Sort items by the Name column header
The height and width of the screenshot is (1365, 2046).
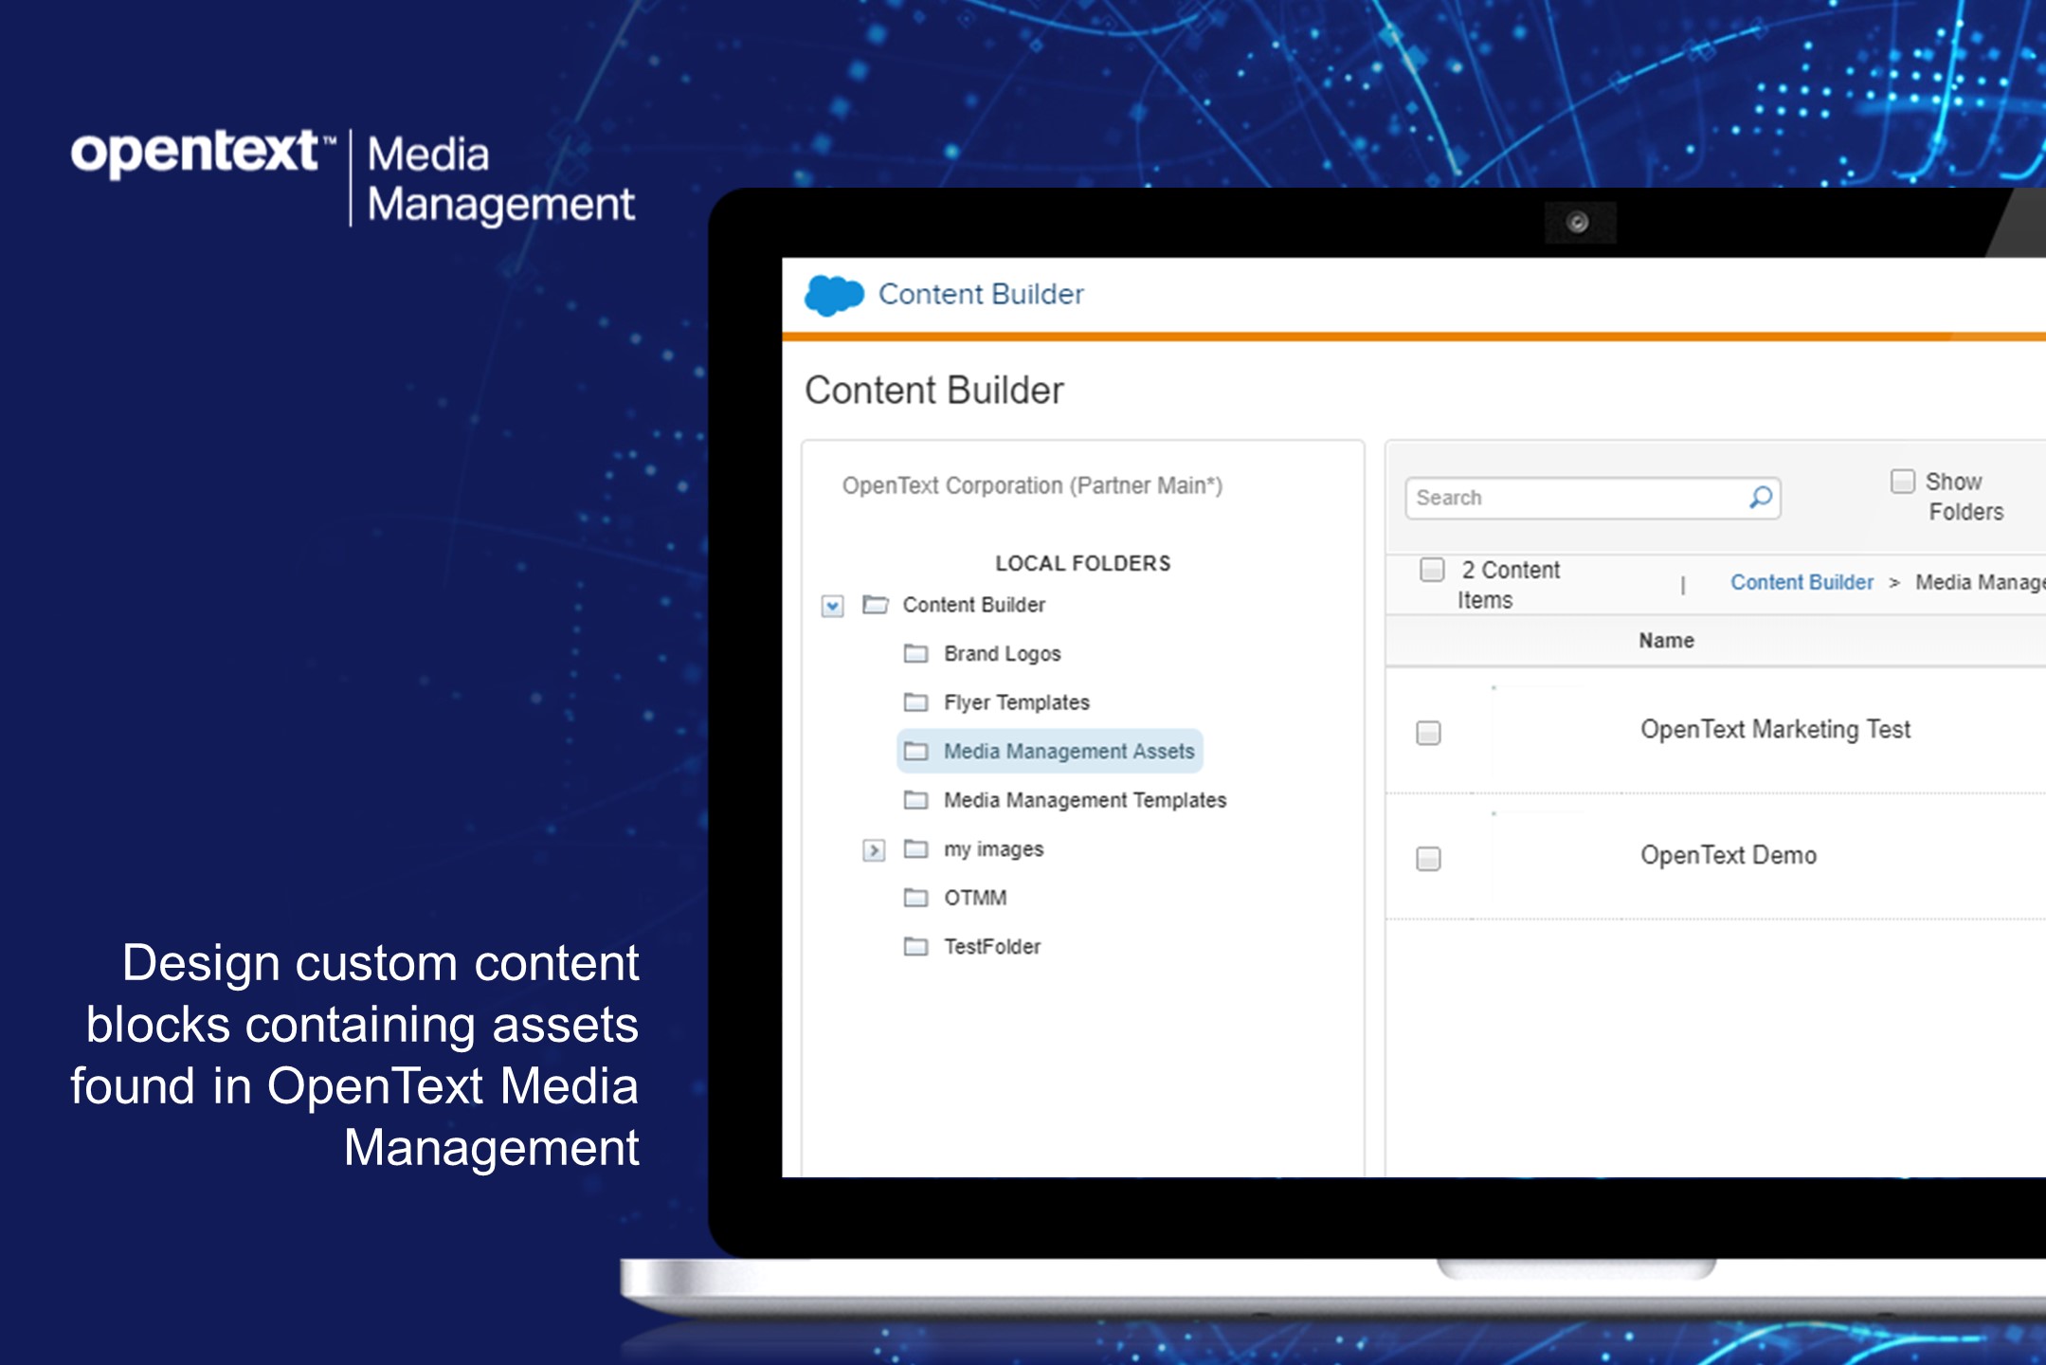point(1665,640)
